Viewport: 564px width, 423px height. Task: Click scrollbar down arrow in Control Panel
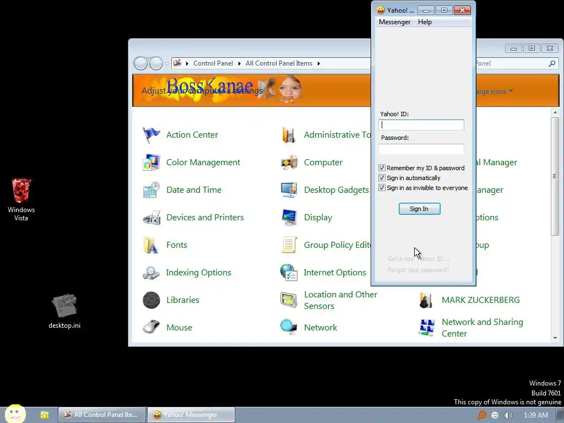pyautogui.click(x=555, y=338)
